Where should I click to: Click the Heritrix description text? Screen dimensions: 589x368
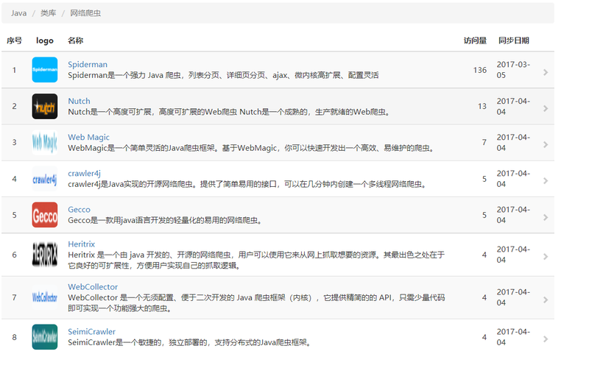256,261
